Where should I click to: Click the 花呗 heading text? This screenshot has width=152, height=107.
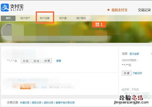click(x=125, y=54)
